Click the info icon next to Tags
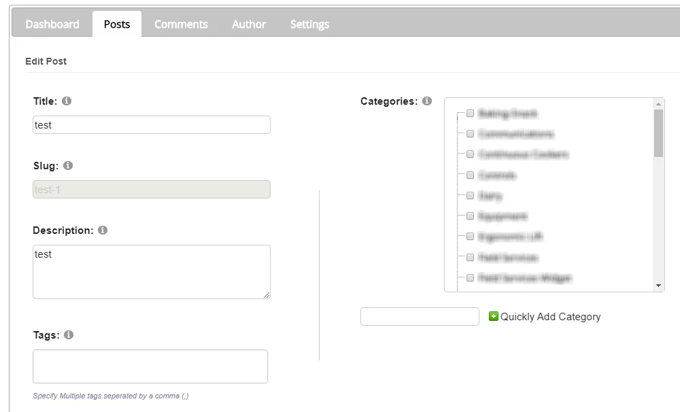Image resolution: width=680 pixels, height=412 pixels. pyautogui.click(x=69, y=335)
